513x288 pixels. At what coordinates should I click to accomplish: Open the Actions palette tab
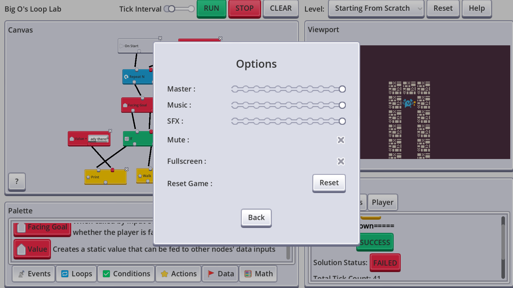click(178, 274)
